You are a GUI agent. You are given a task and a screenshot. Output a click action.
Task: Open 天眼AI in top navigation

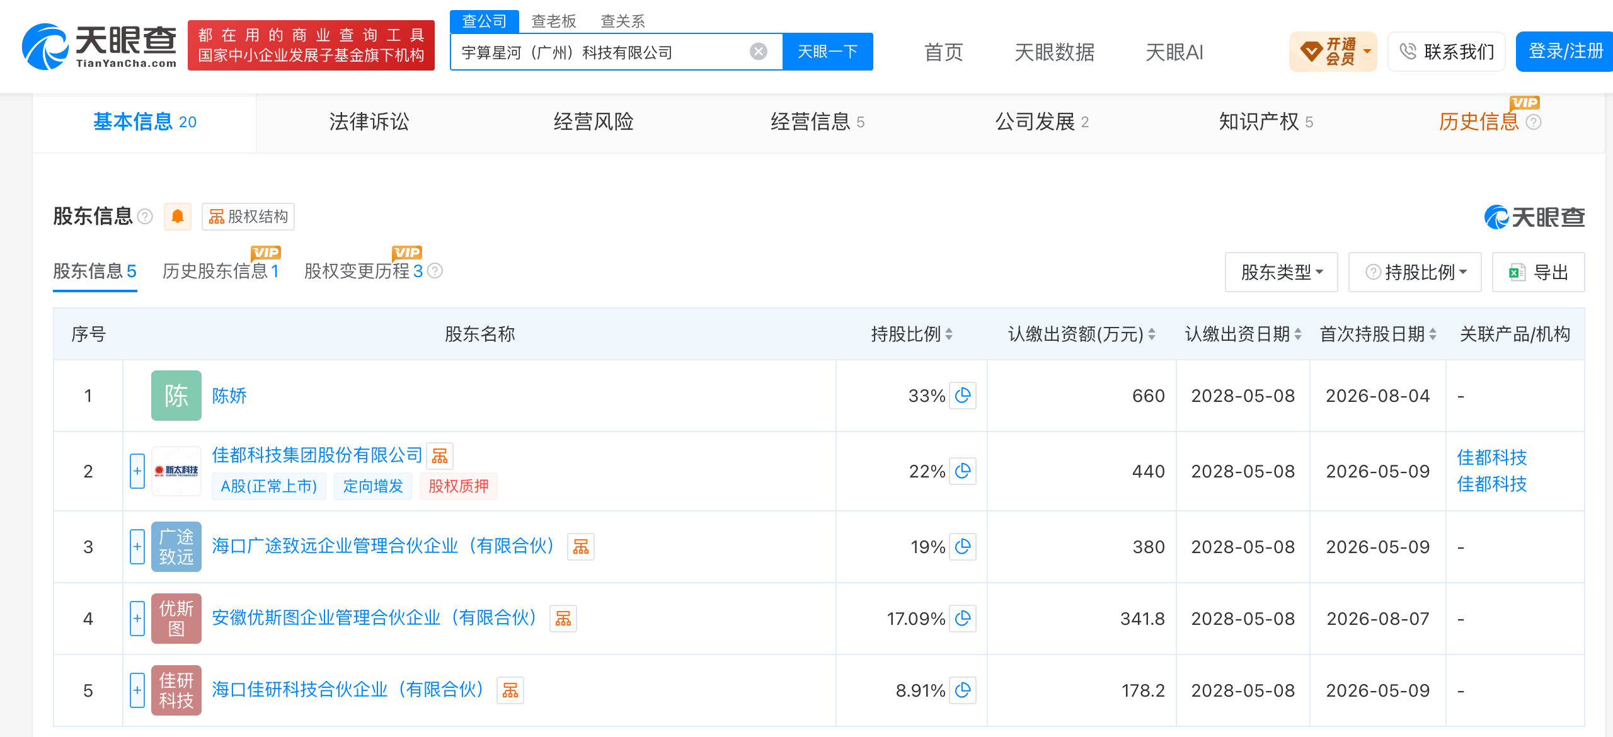point(1174,52)
